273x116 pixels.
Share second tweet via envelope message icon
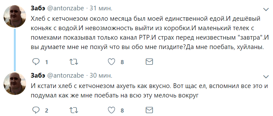pos(149,110)
